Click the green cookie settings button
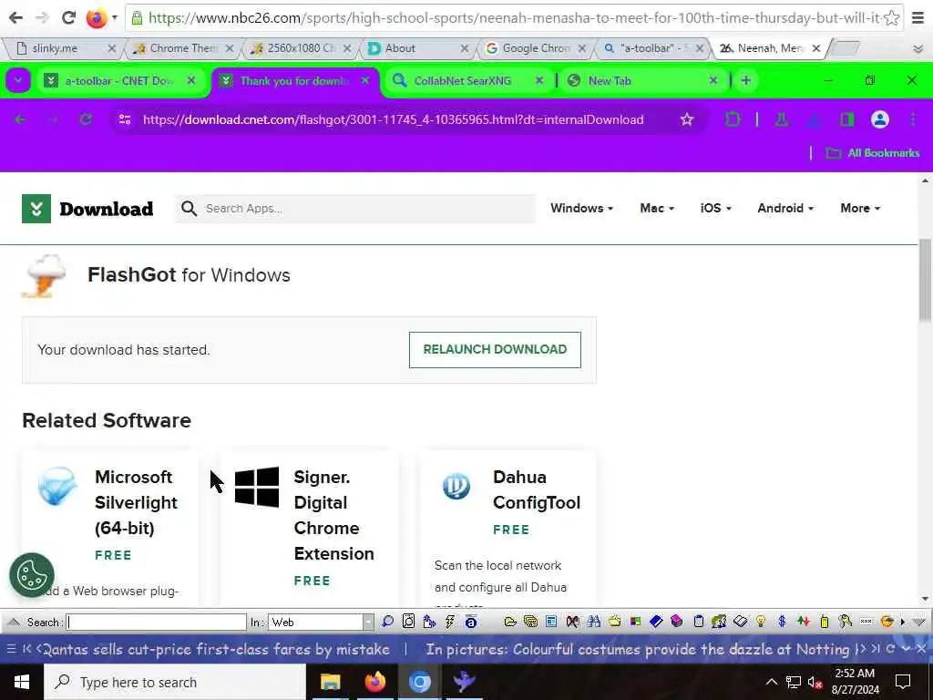 pyautogui.click(x=32, y=576)
